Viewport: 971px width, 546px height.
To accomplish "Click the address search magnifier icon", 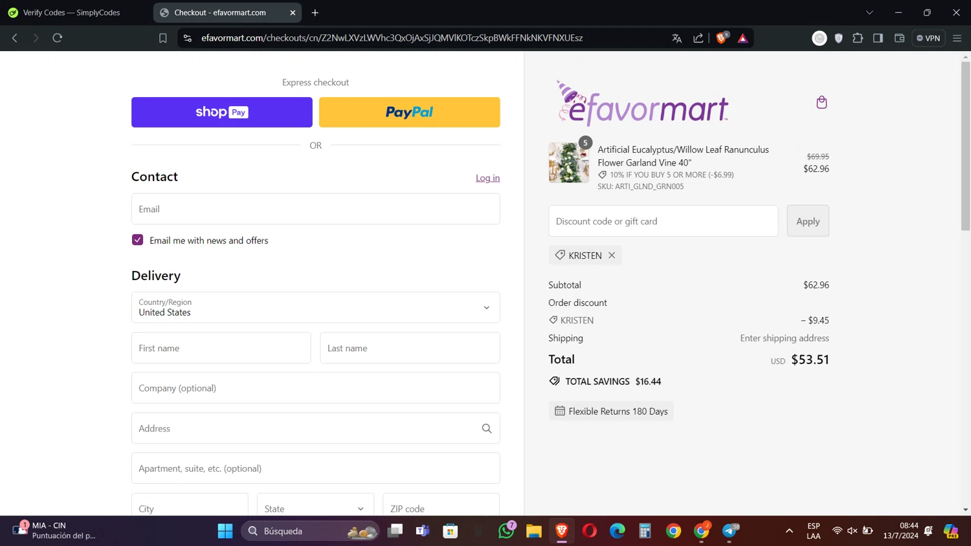I will 487,428.
